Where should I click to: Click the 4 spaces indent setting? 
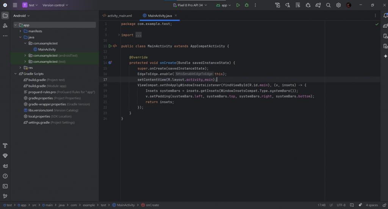click(x=372, y=205)
